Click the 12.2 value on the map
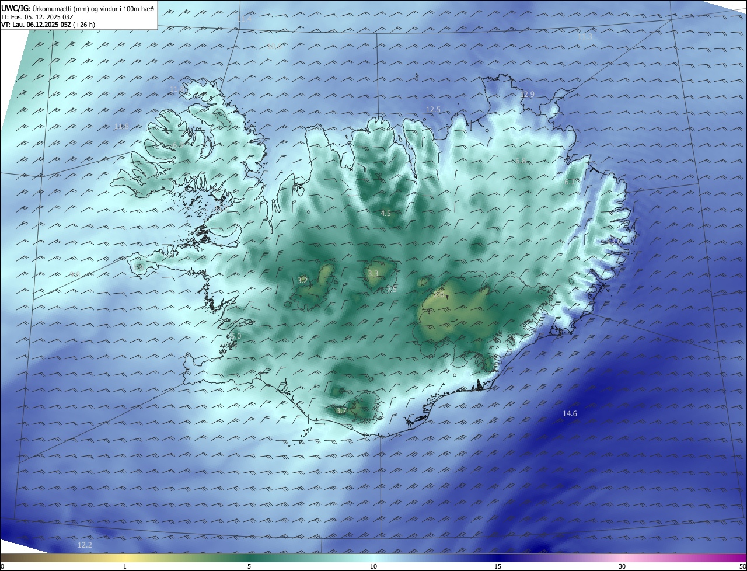Screen dimensions: 747x571 click(85, 545)
